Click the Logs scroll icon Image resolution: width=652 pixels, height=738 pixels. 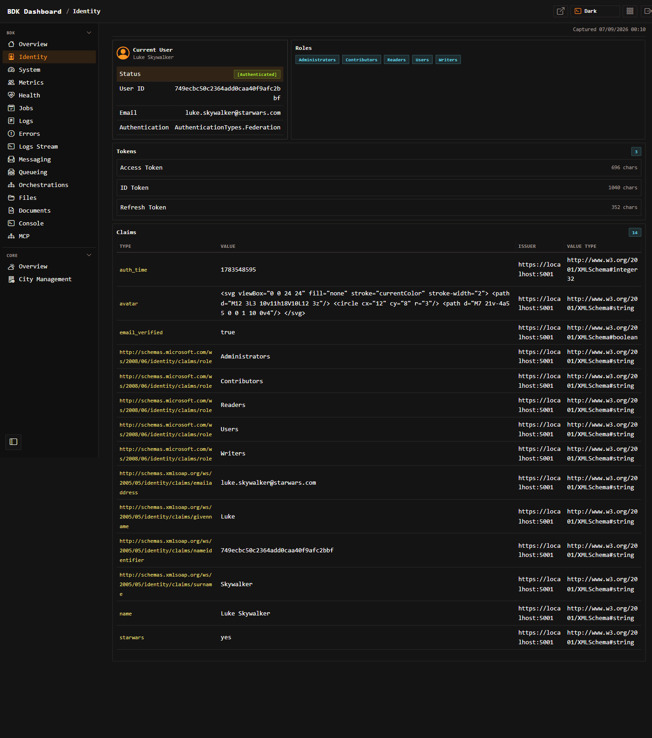(x=11, y=121)
